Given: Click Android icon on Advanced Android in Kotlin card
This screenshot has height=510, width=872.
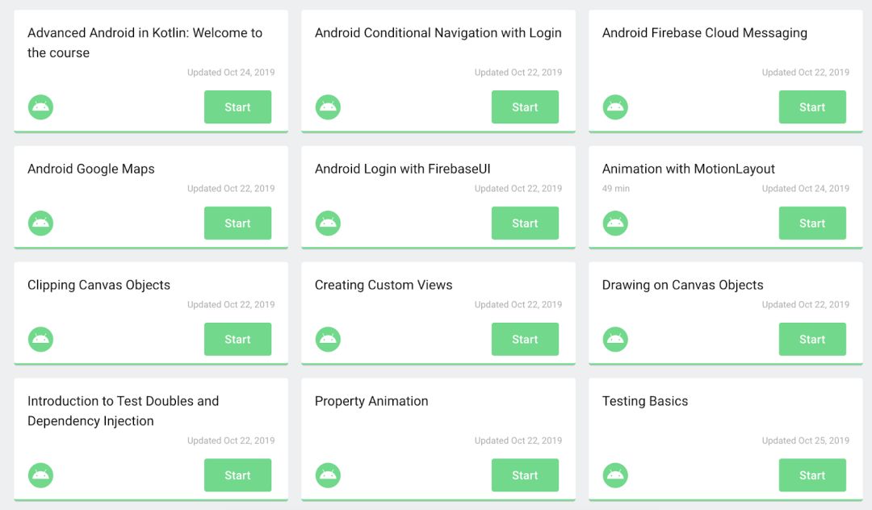Looking at the screenshot, I should tap(41, 107).
